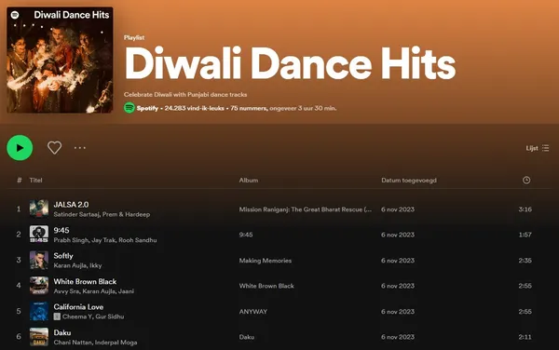Click the 'Playlist' label above the title
Image resolution: width=559 pixels, height=350 pixels.
click(134, 37)
